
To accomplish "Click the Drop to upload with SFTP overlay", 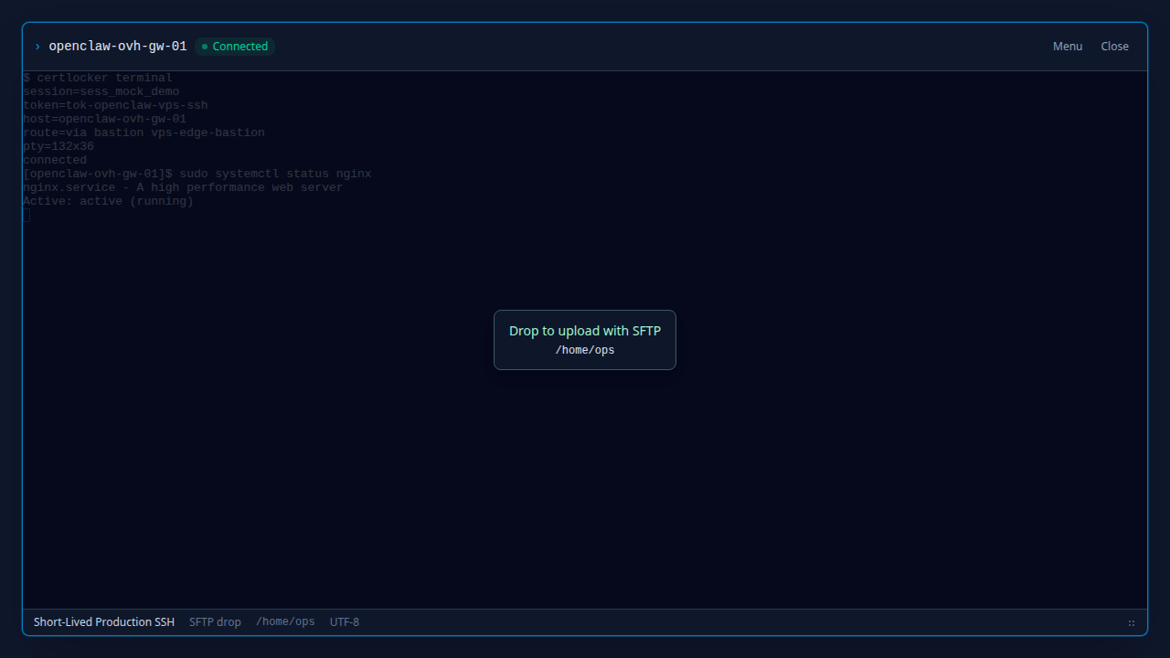I will 585,340.
